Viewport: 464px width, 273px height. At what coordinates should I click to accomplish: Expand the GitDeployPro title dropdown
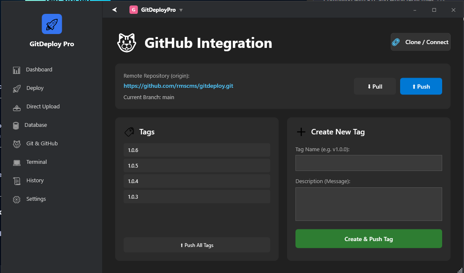tap(181, 9)
